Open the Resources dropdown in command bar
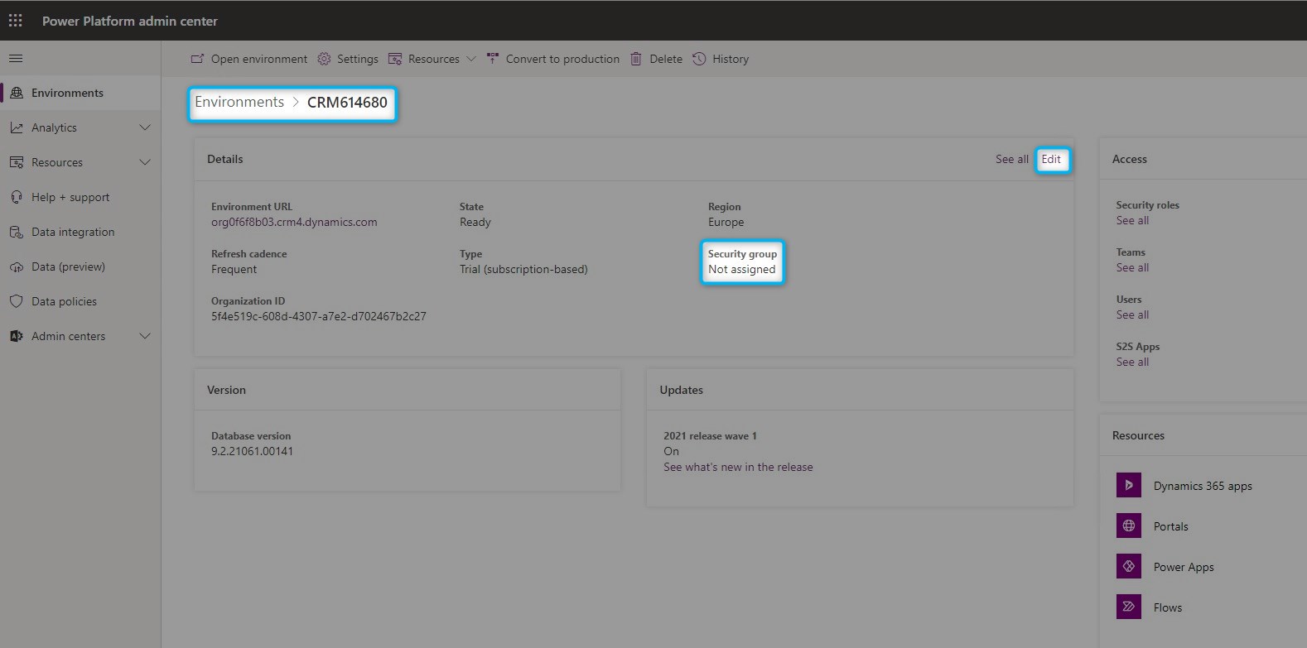This screenshot has width=1307, height=648. pyautogui.click(x=432, y=59)
